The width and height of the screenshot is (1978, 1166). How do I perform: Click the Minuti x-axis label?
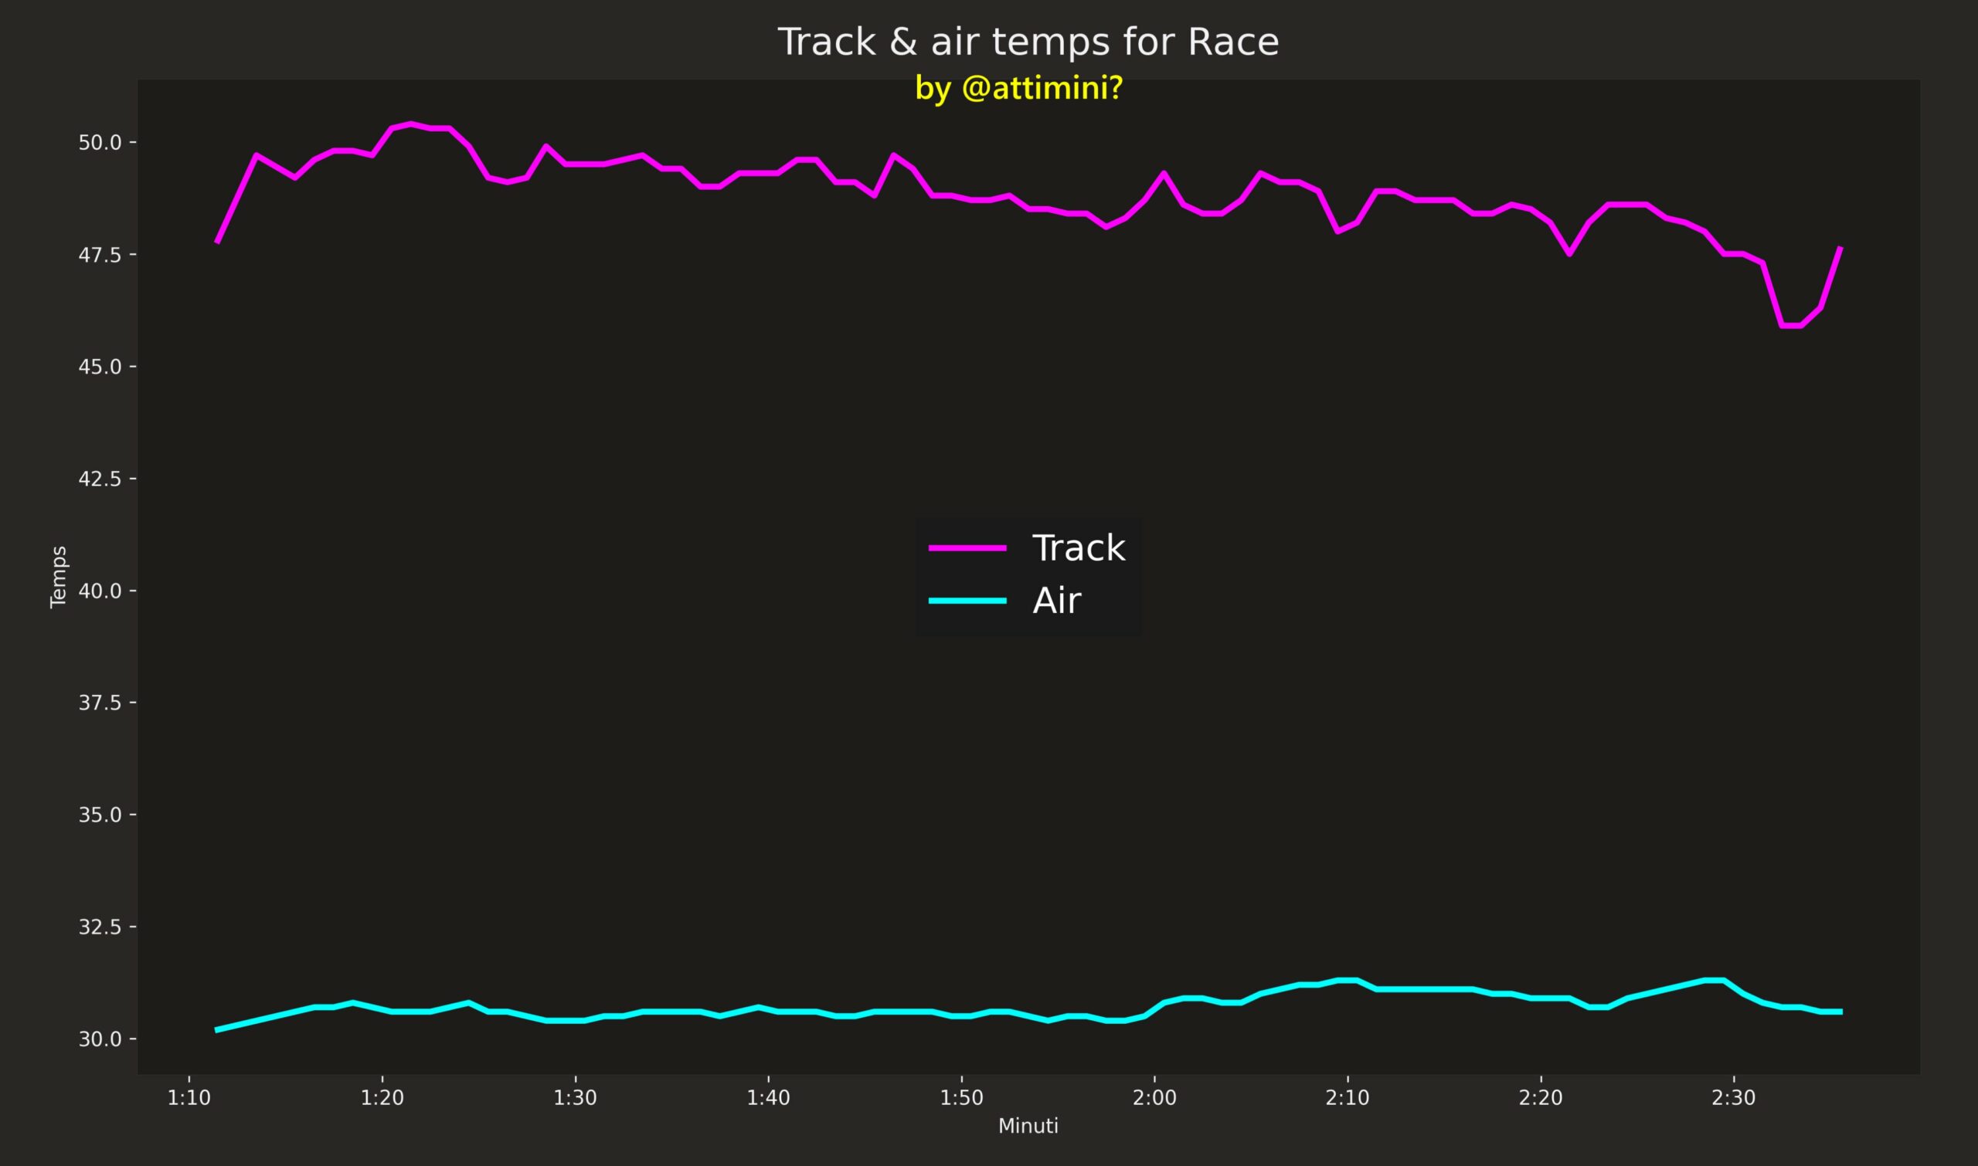(1028, 1126)
